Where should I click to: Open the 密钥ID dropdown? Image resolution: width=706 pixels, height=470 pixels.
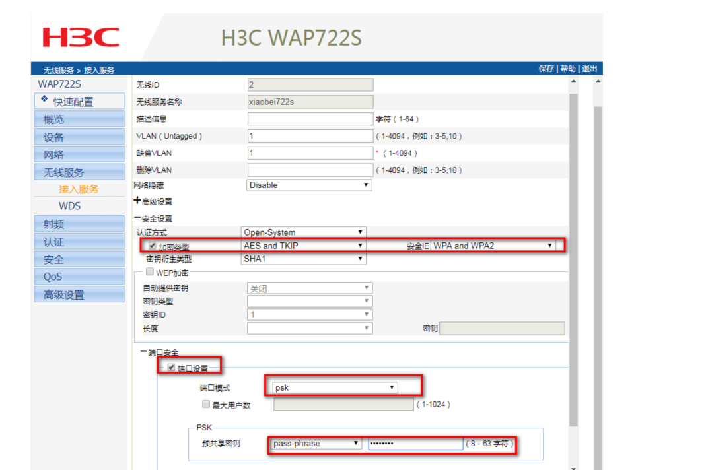pos(310,314)
